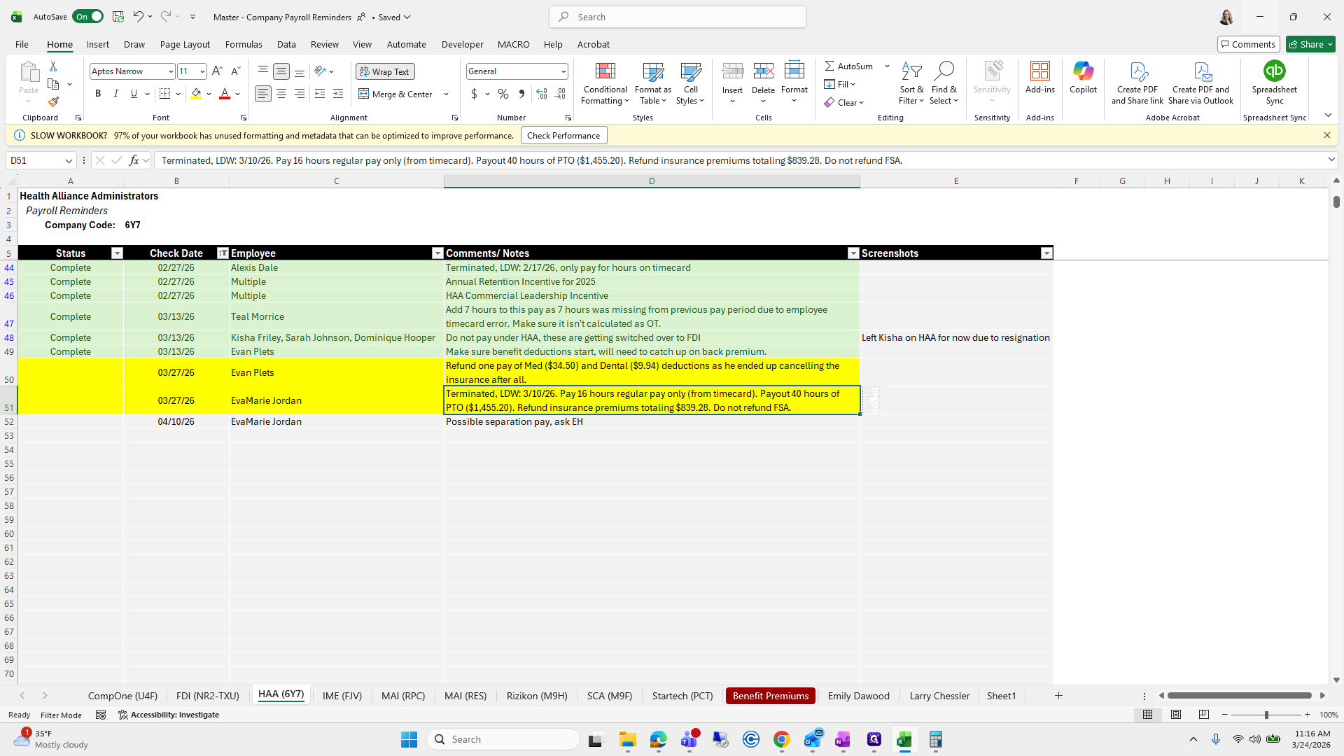Apply Bold formatting to the cell
This screenshot has width=1344, height=756.
(x=98, y=94)
